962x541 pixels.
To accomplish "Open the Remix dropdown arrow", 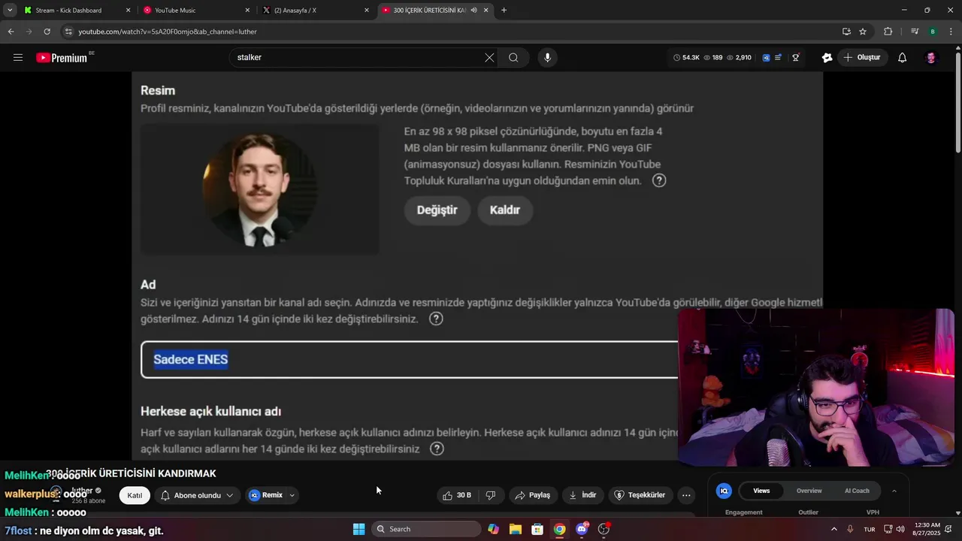I will tap(292, 495).
